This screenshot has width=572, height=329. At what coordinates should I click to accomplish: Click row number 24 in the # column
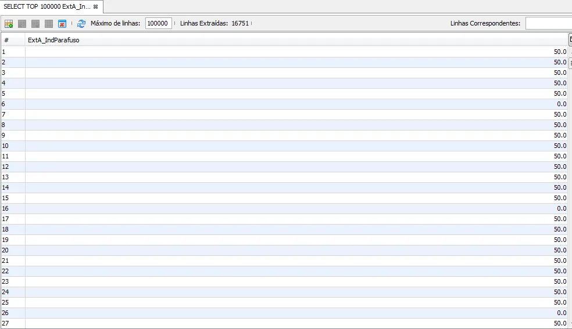point(5,292)
